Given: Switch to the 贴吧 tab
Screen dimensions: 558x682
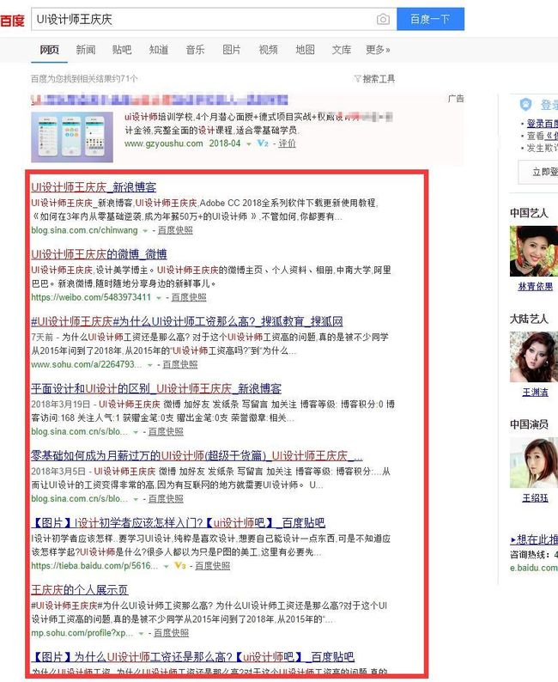Looking at the screenshot, I should tap(122, 50).
